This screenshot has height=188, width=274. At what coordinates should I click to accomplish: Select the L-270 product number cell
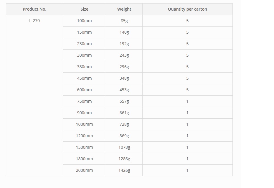(x=34, y=95)
